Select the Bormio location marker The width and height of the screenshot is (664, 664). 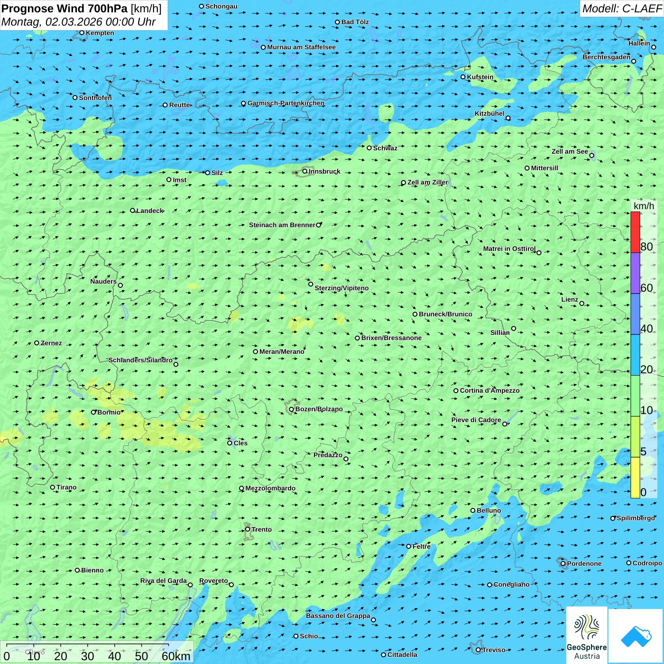(93, 412)
